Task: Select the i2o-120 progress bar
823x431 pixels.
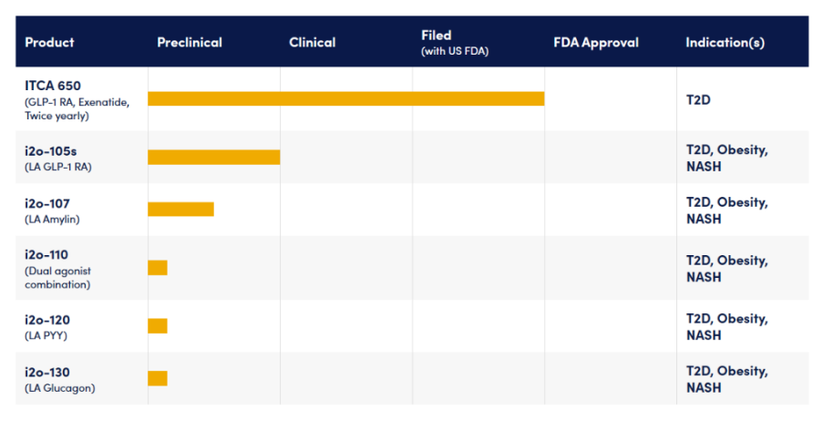Action: [x=158, y=326]
